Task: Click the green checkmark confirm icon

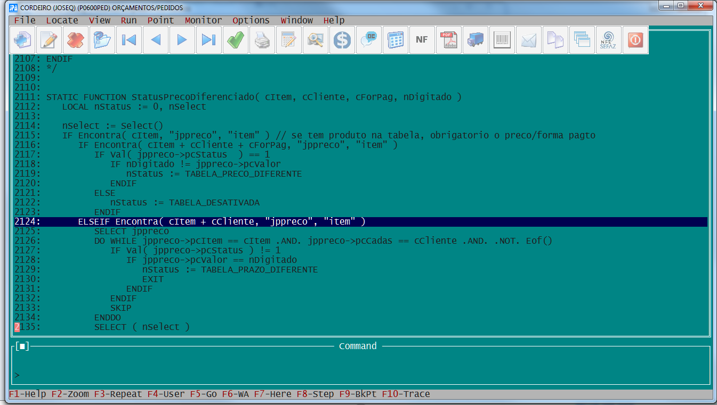Action: (x=235, y=40)
